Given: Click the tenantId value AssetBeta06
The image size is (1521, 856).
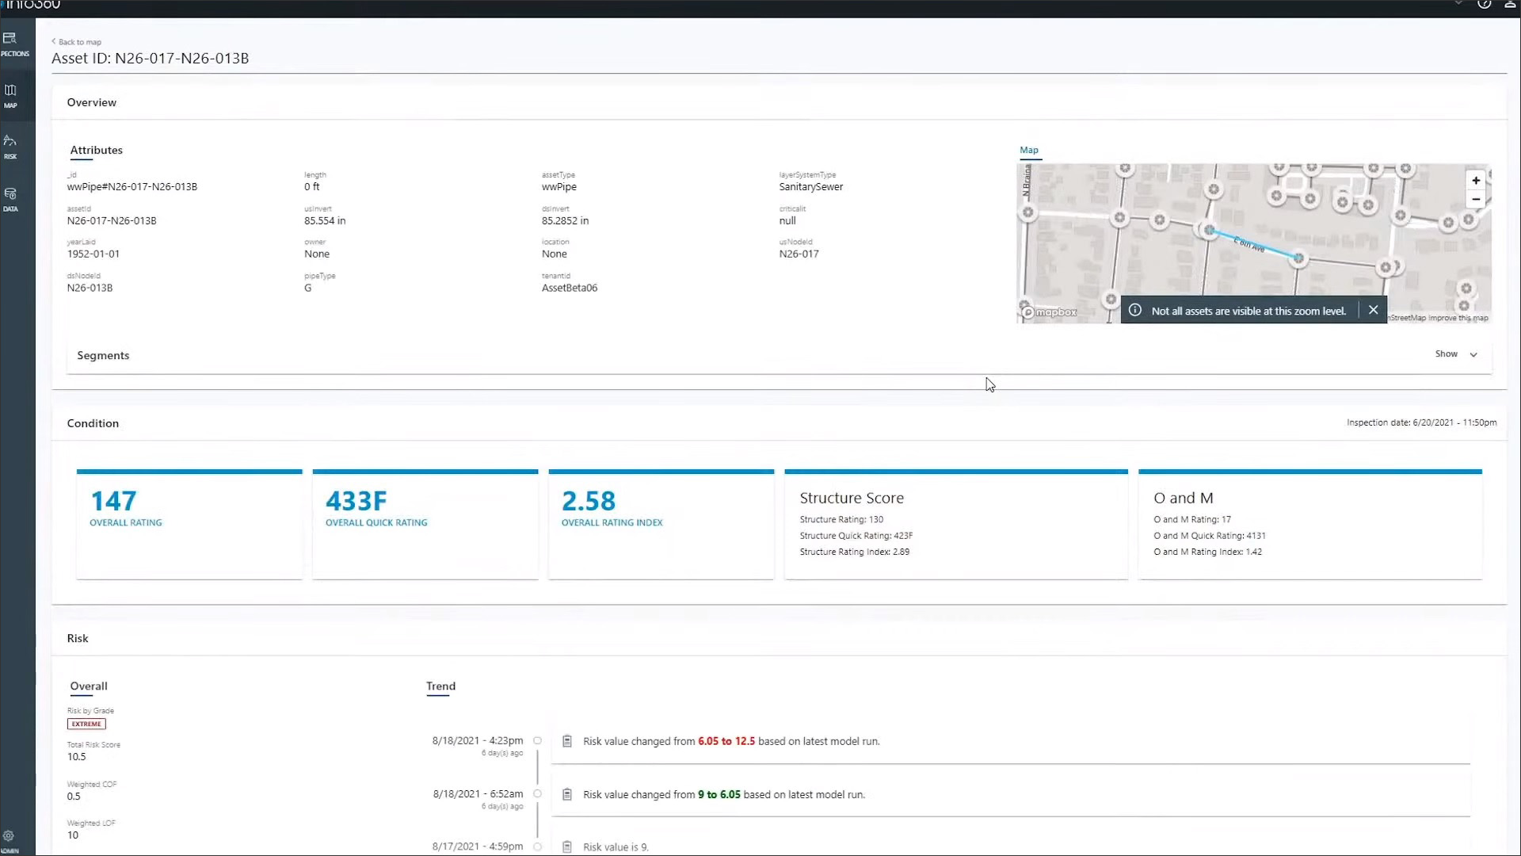Looking at the screenshot, I should (x=570, y=288).
